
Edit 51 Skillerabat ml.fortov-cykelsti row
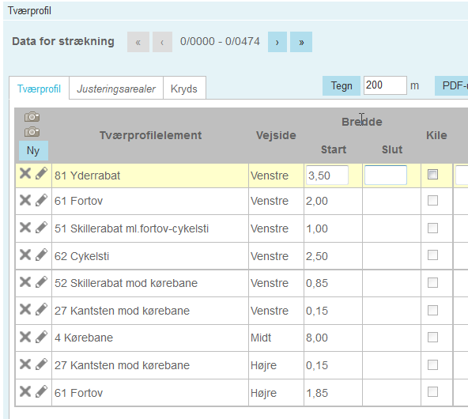tap(41, 228)
